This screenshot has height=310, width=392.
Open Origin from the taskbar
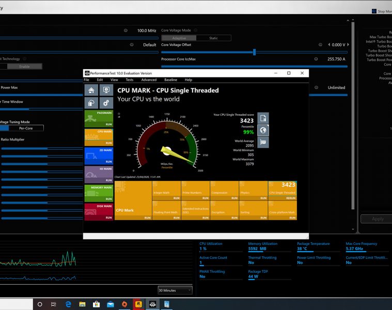[124, 304]
